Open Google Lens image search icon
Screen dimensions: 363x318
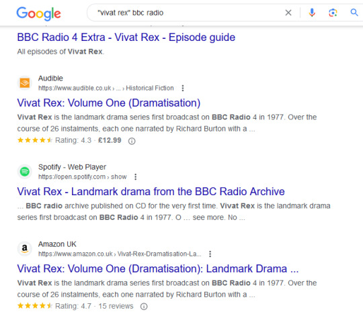333,13
